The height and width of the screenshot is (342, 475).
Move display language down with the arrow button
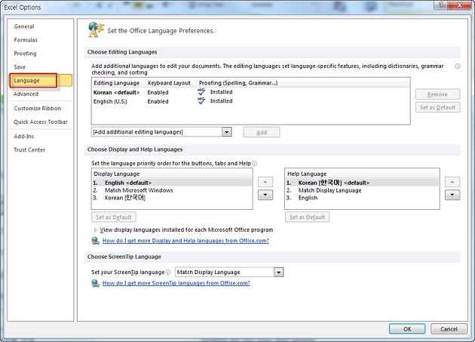[x=265, y=195]
